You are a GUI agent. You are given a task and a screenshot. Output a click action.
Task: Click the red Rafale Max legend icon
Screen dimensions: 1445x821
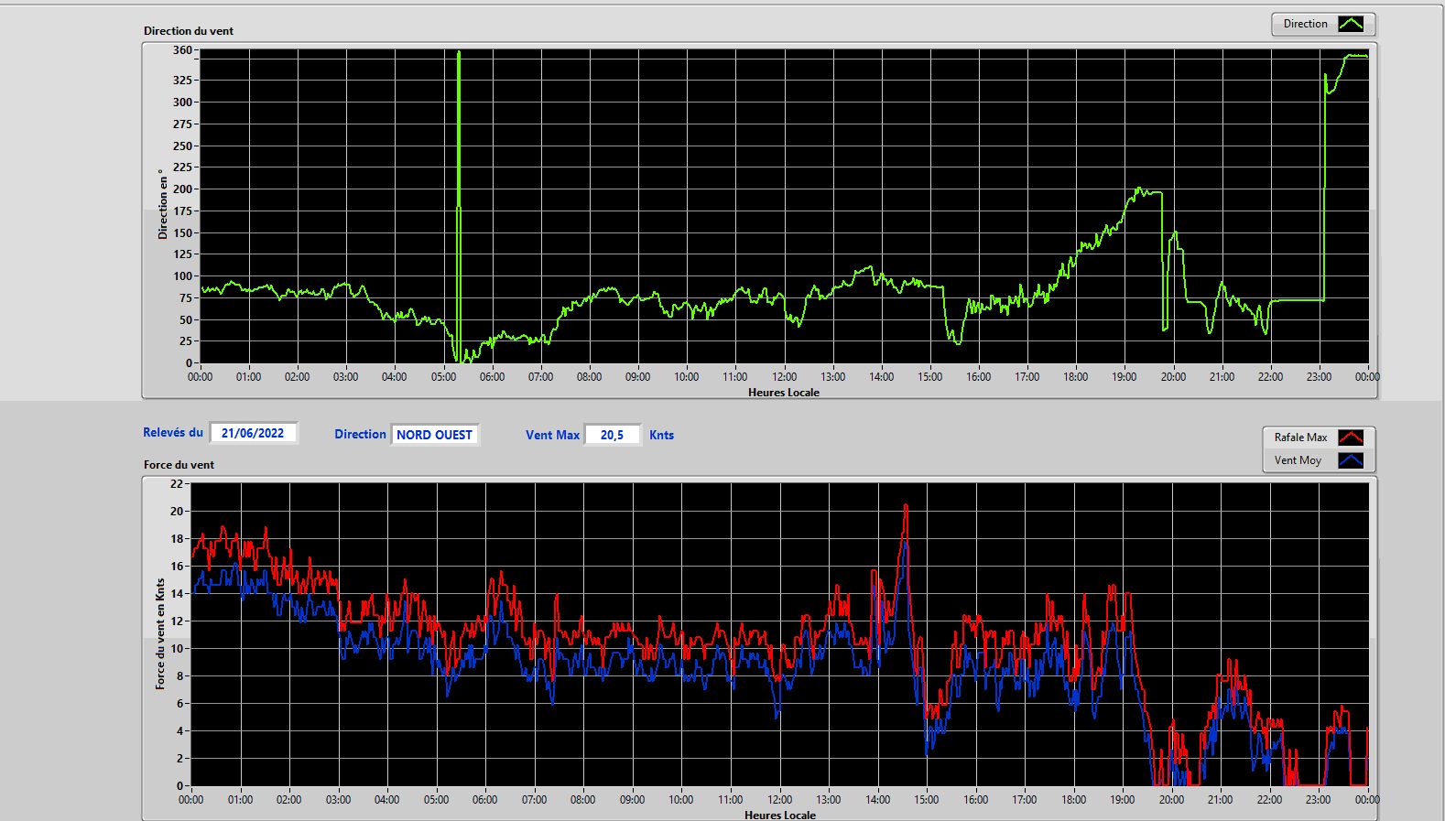[x=1351, y=438]
